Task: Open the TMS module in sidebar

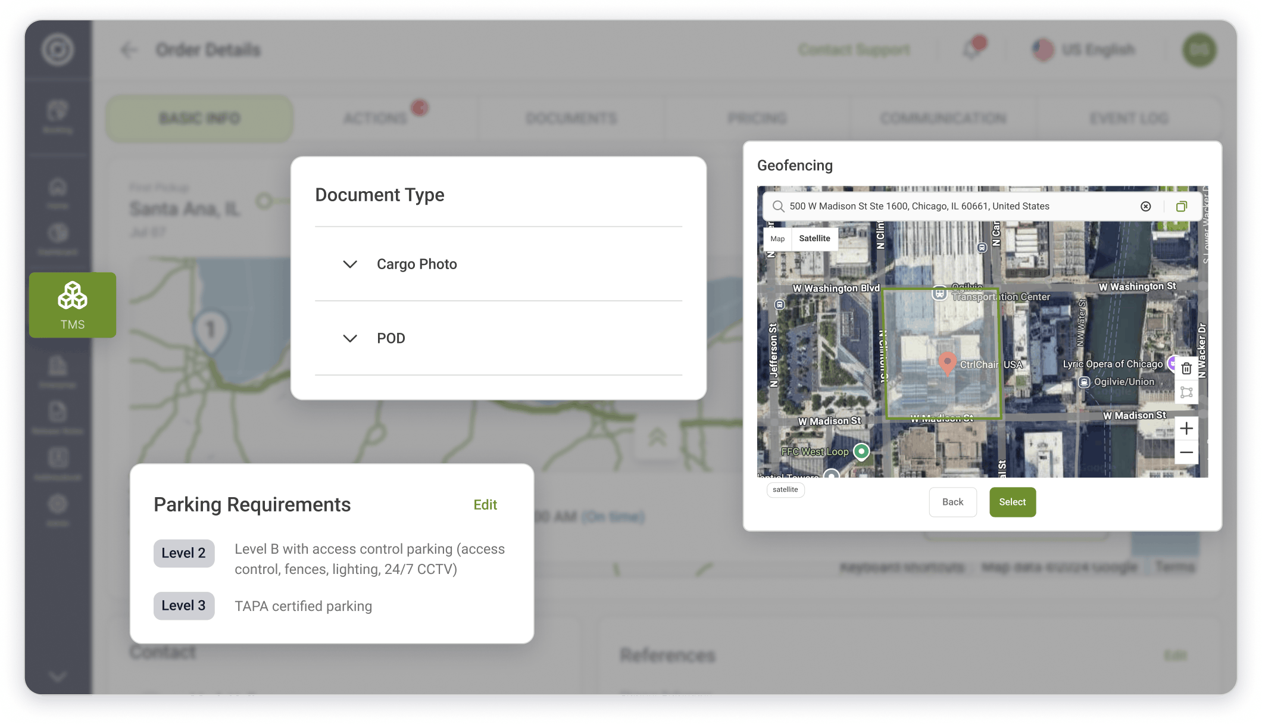Action: [73, 305]
